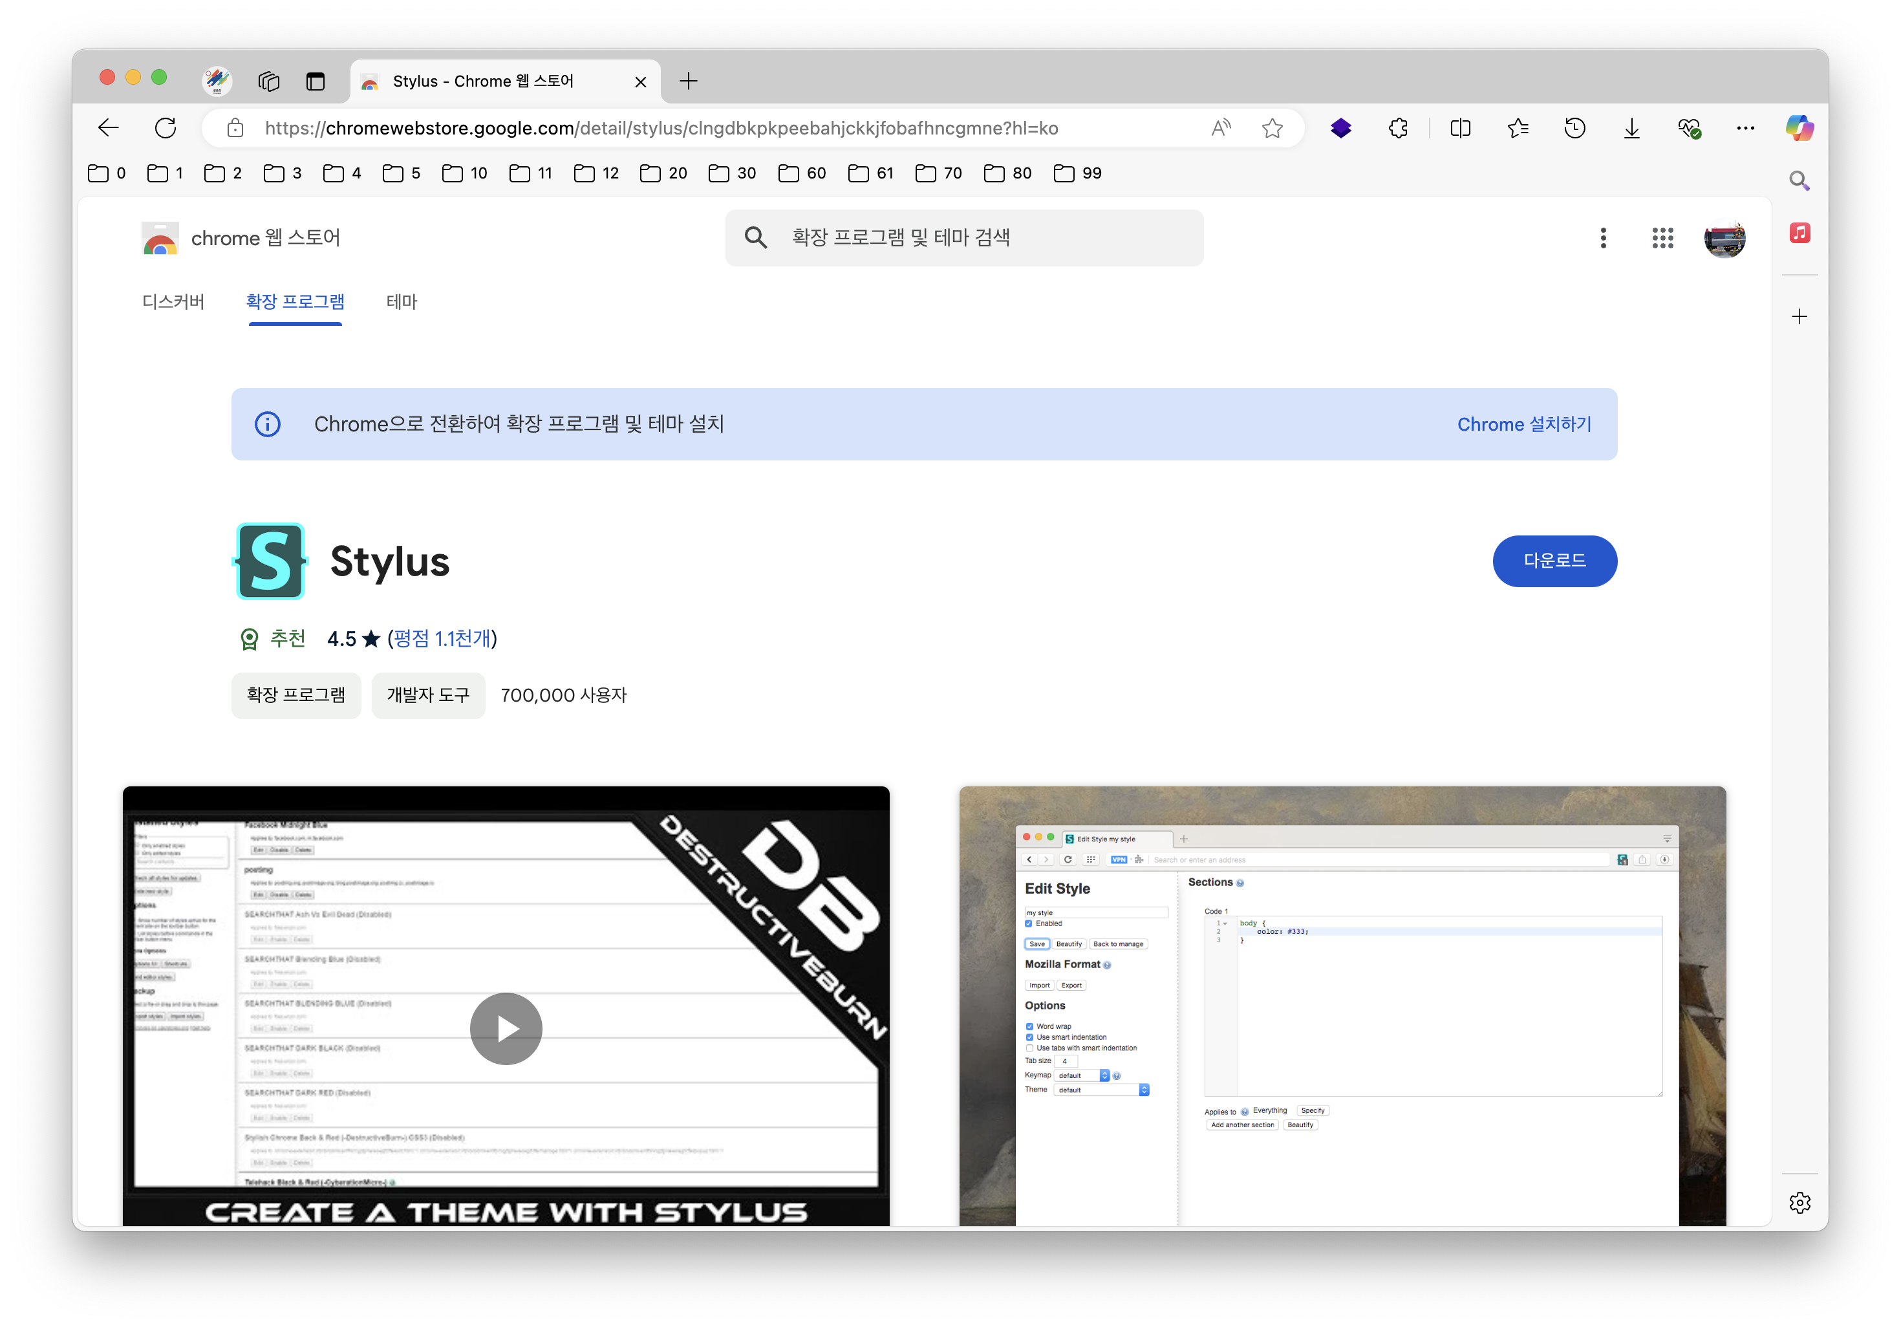
Task: Click the 다운로드 button
Action: [x=1555, y=561]
